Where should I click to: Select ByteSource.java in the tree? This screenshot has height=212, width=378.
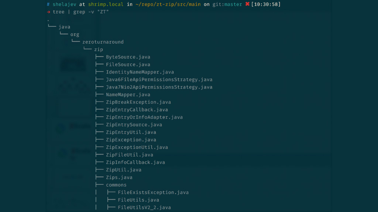pyautogui.click(x=128, y=57)
